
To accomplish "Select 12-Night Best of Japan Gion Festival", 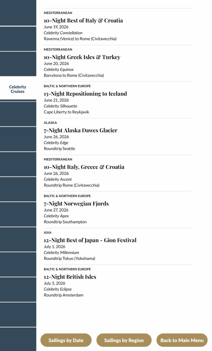I will click(x=90, y=240).
